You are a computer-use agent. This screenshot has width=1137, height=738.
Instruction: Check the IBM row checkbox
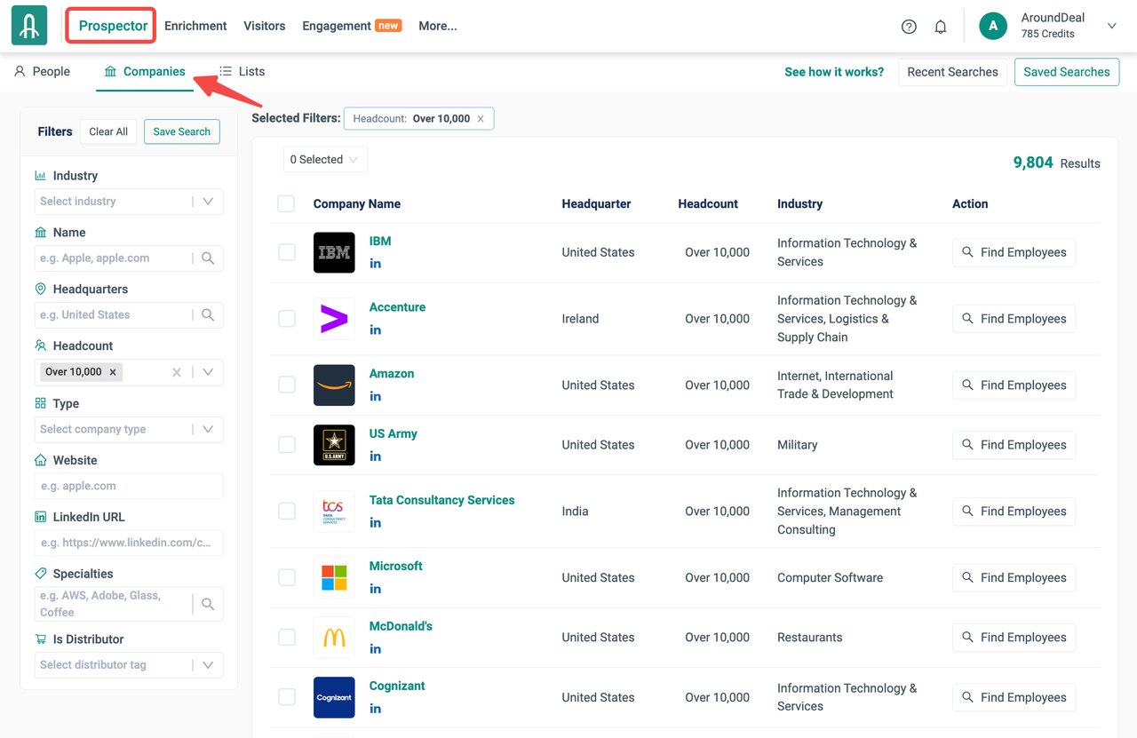click(287, 252)
